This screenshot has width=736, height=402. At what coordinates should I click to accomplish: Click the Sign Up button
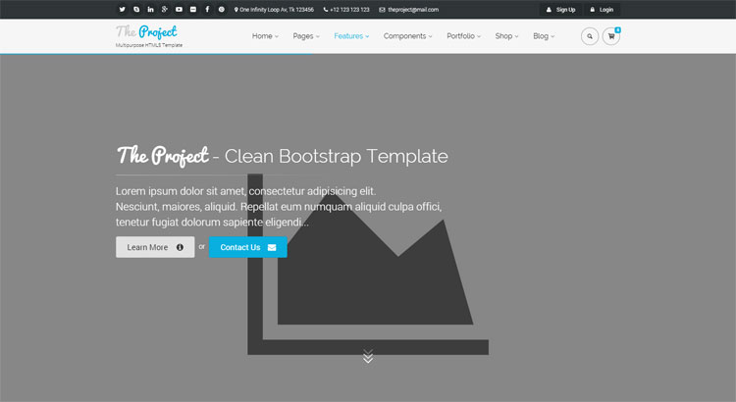(560, 10)
